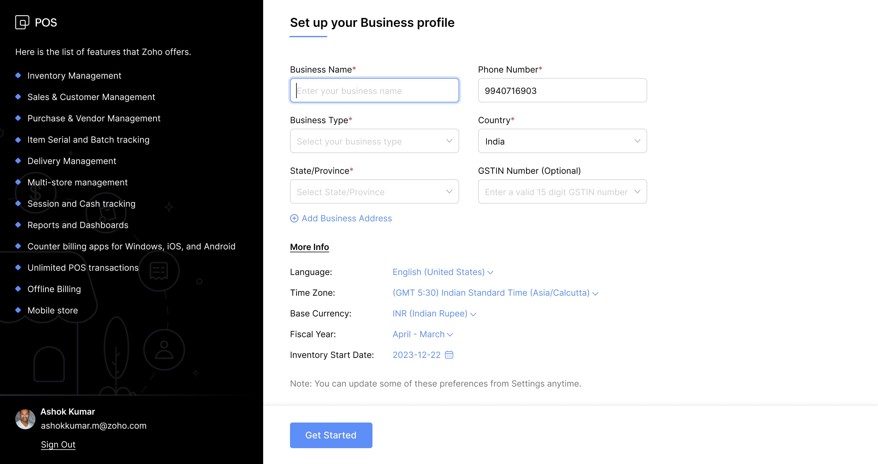This screenshot has width=878, height=464.
Task: Click Ashok Kumar's profile picture
Action: (x=25, y=419)
